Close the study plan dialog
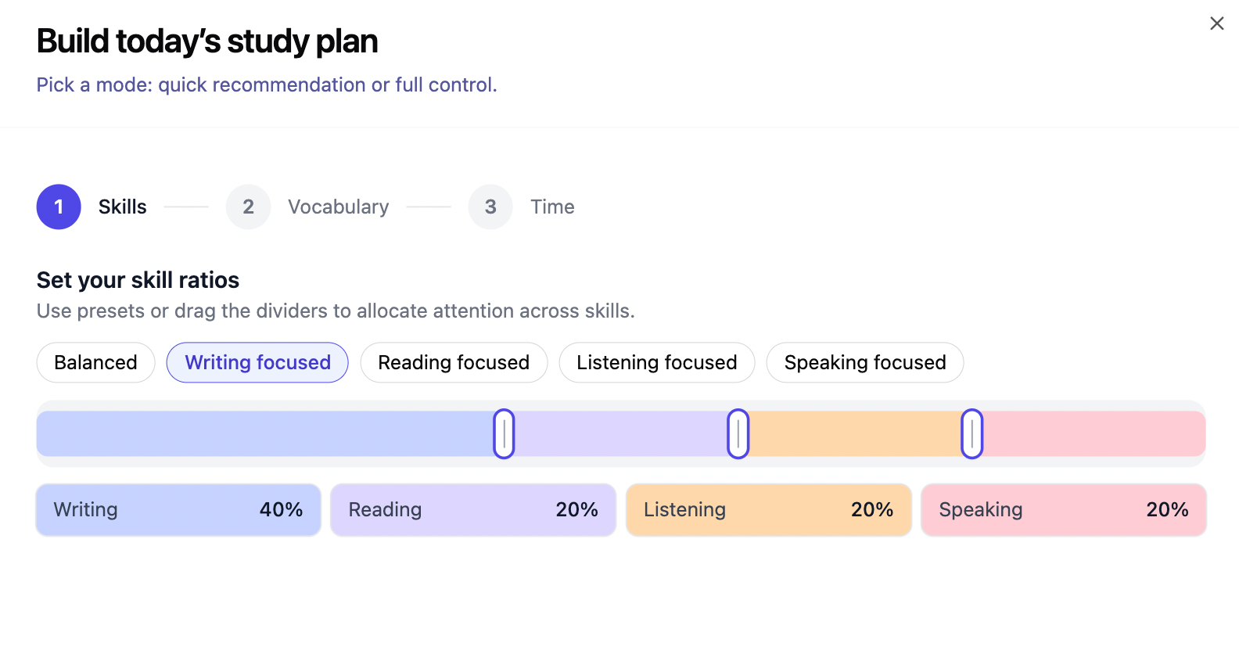The height and width of the screenshot is (654, 1239). point(1216,23)
